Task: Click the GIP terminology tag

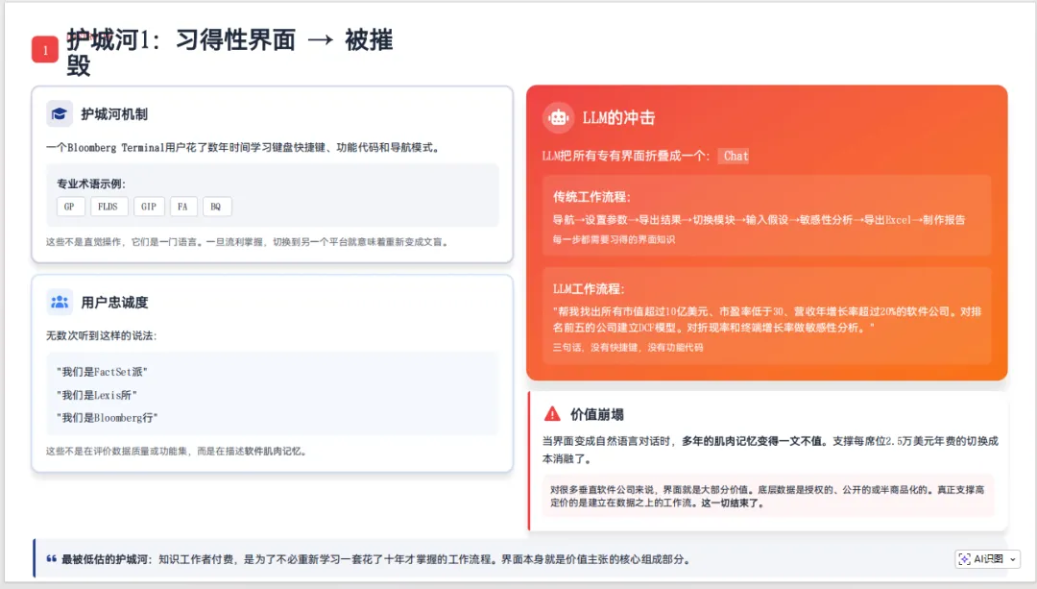Action: 149,207
